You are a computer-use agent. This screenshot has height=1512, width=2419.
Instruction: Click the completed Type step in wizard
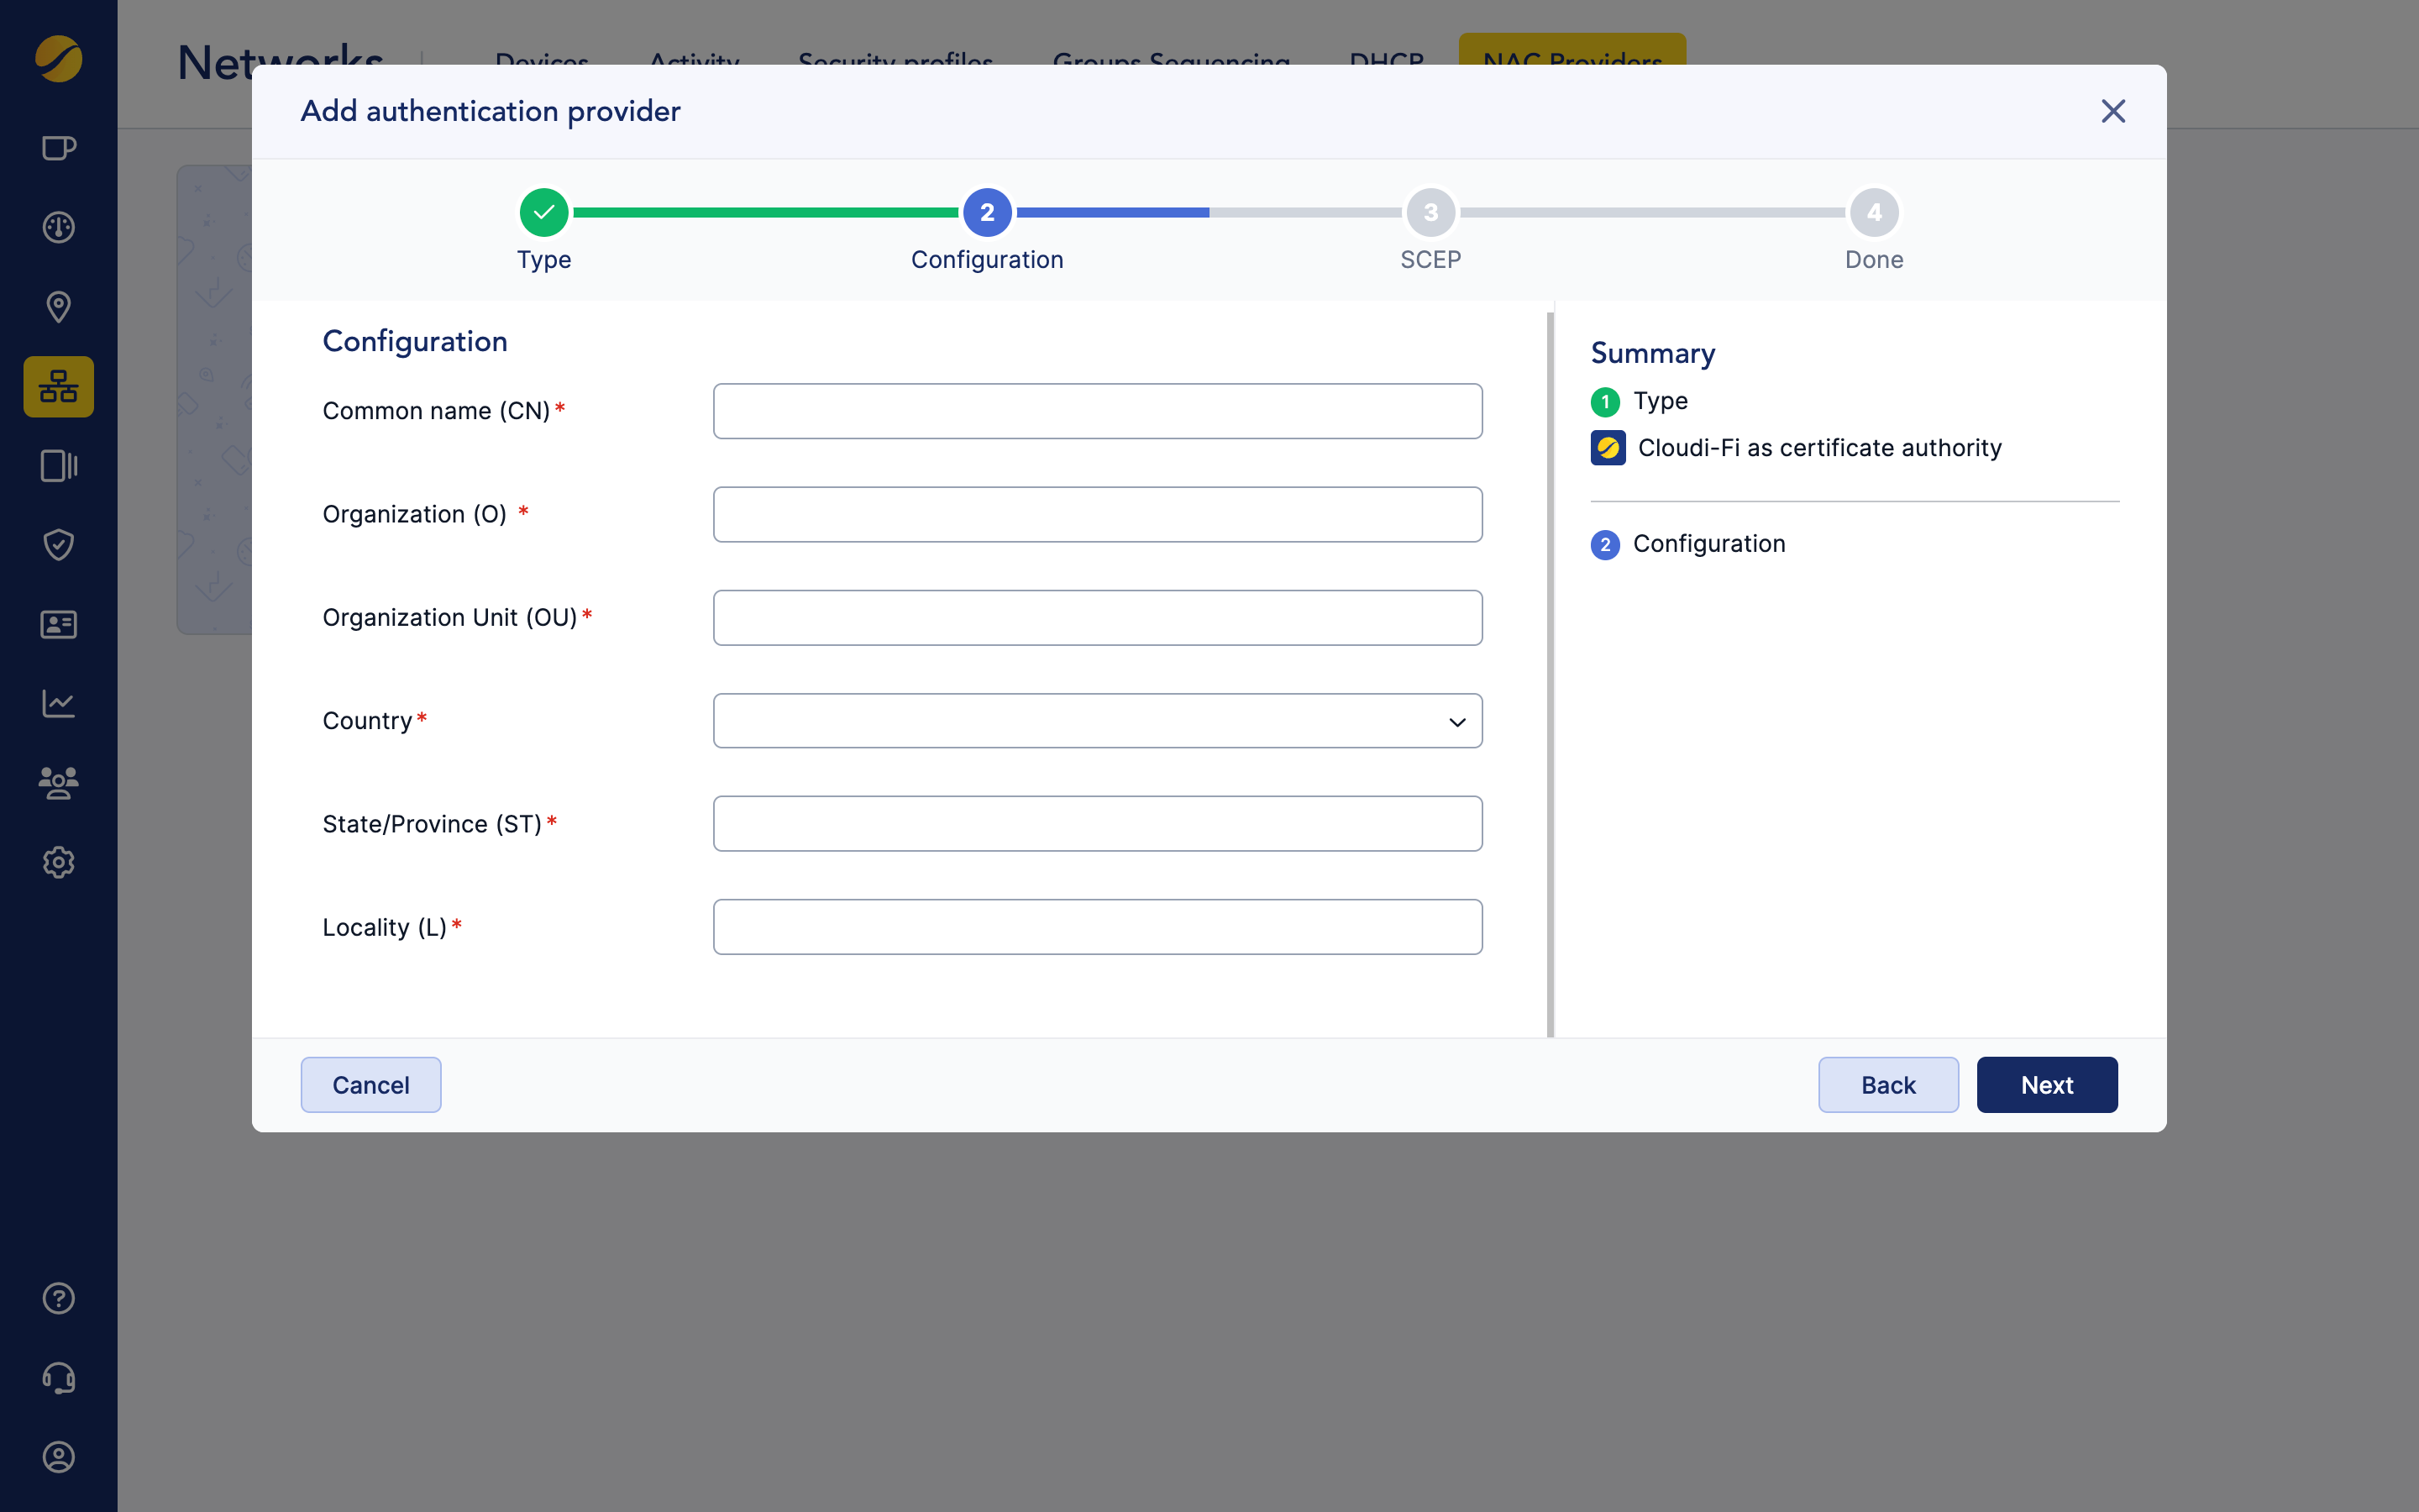coord(543,212)
